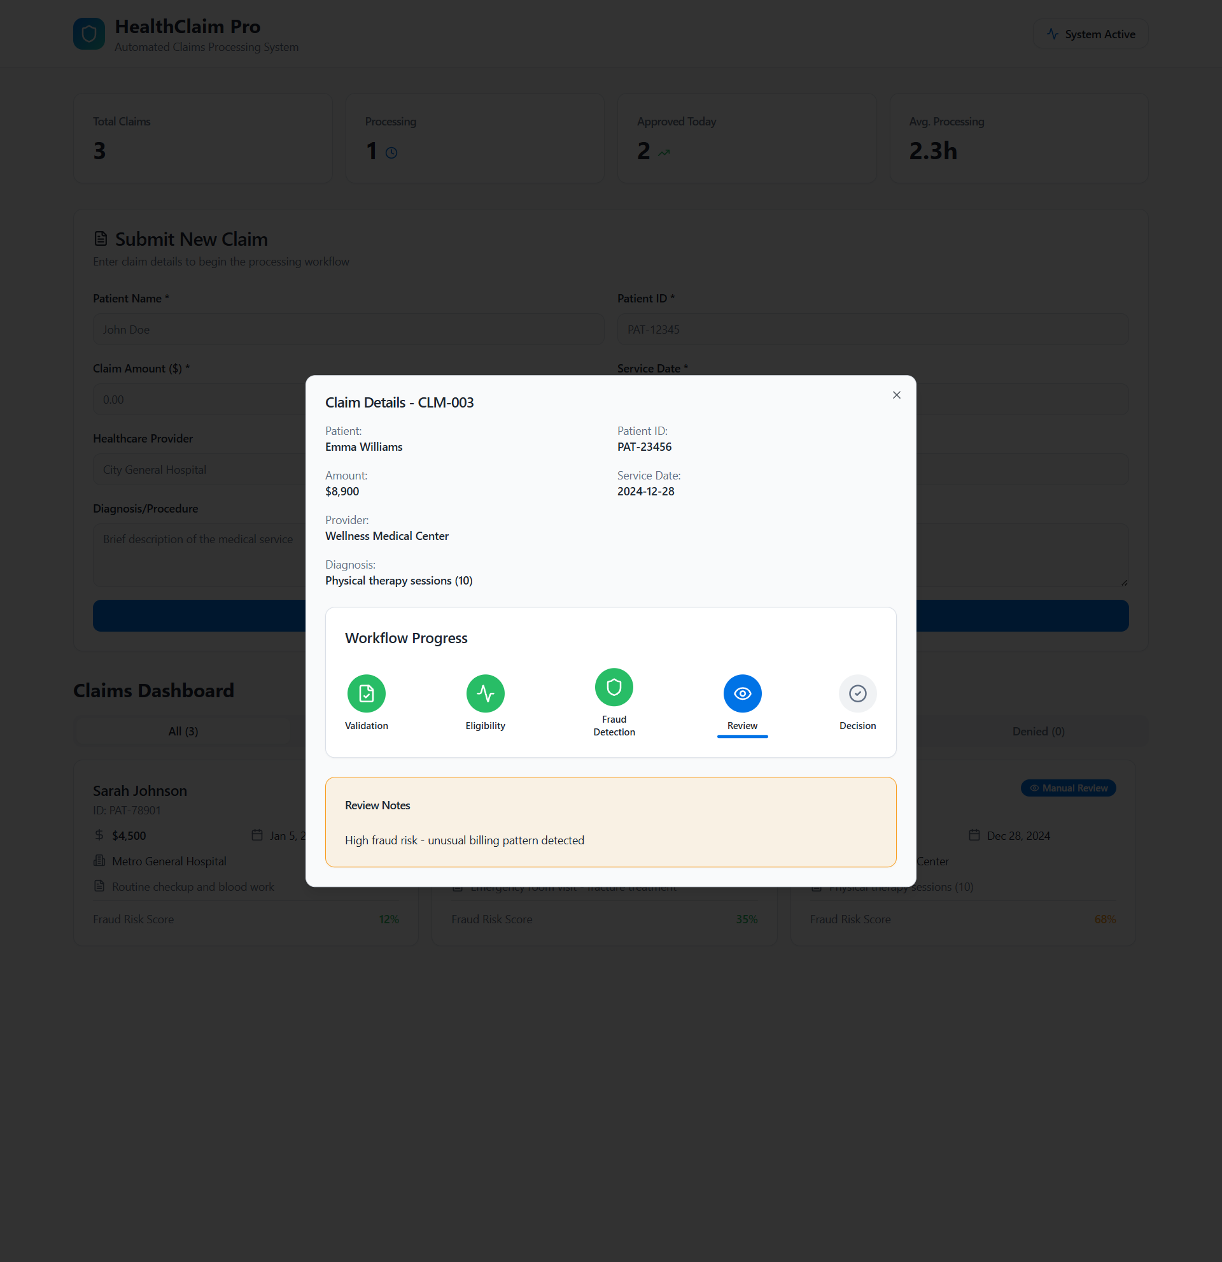The image size is (1222, 1262).
Task: Click the Fraud Detection shield icon
Action: click(614, 687)
